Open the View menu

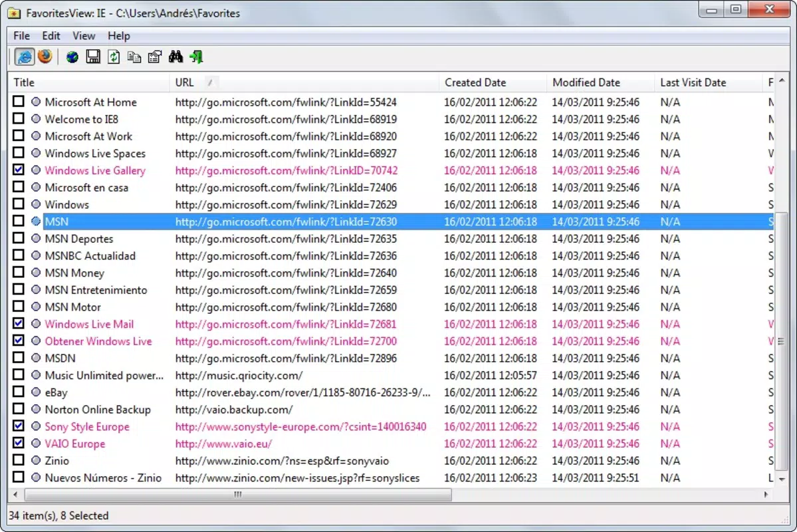[x=83, y=36]
